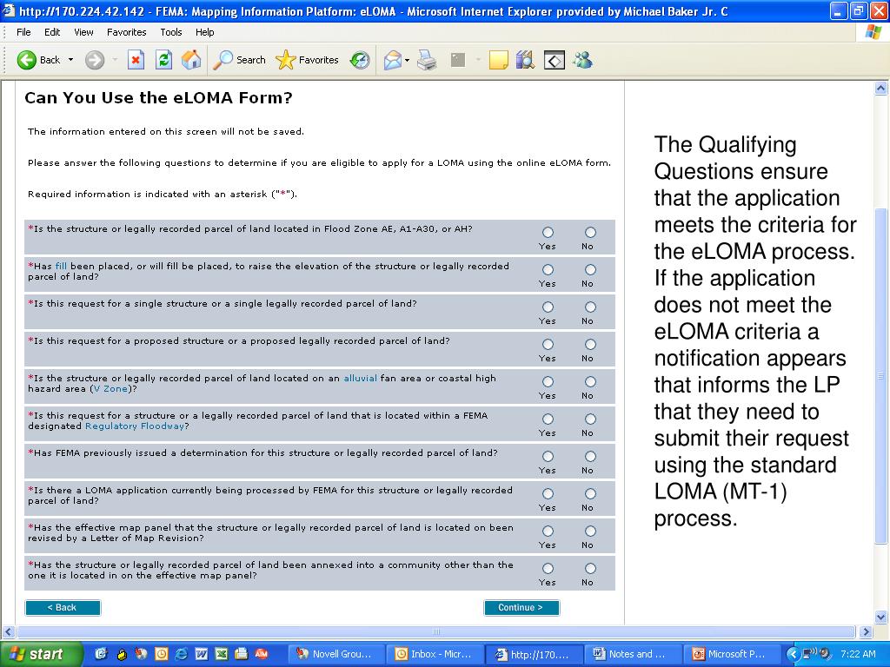Click the vertical scrollbar down arrow
The image size is (890, 667).
881,617
